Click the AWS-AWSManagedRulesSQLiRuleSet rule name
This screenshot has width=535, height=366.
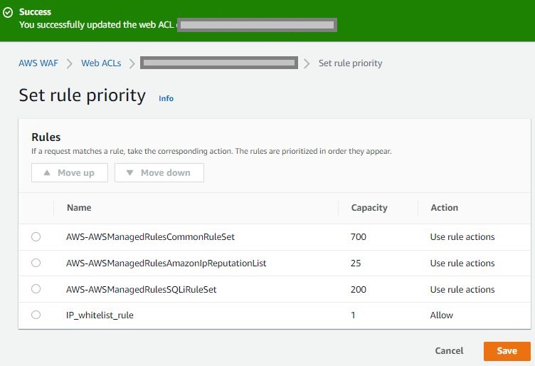tap(142, 290)
